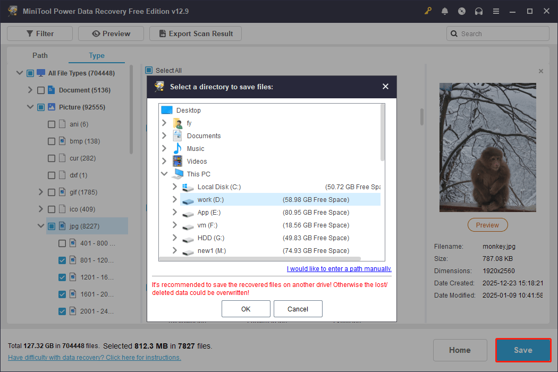Collapse the This PC node
Viewport: 558px width, 372px height.
coord(164,174)
